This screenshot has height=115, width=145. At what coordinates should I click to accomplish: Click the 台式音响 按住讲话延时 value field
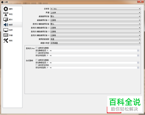click(x=93, y=68)
